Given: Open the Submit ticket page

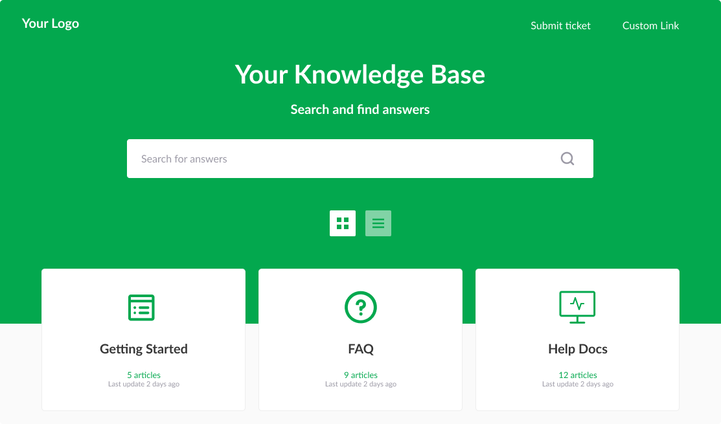Looking at the screenshot, I should [x=560, y=26].
